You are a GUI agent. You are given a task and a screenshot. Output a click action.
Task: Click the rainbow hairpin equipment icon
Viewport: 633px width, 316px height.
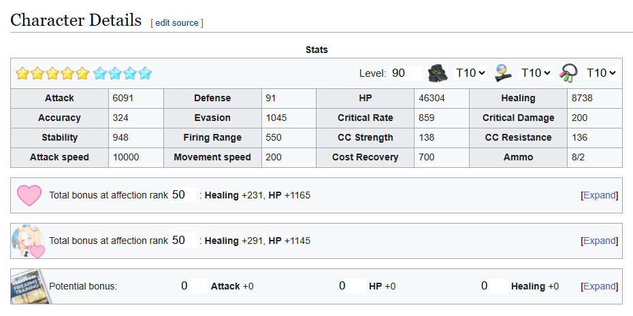click(504, 73)
